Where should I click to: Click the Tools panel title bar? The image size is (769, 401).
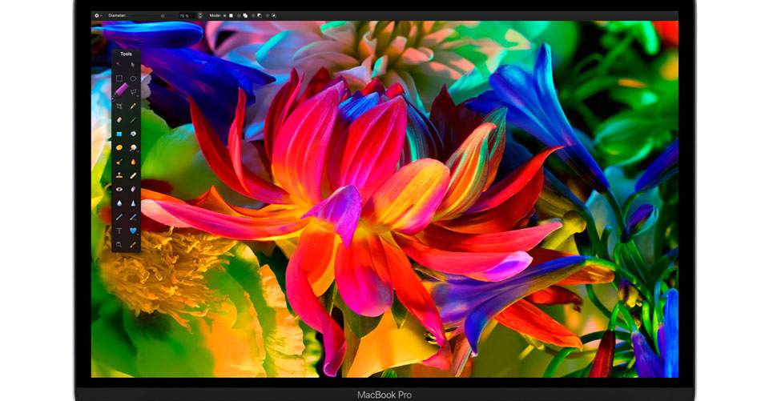pos(127,54)
